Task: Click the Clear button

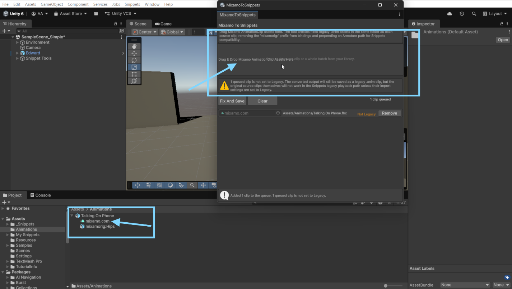Action: (262, 101)
